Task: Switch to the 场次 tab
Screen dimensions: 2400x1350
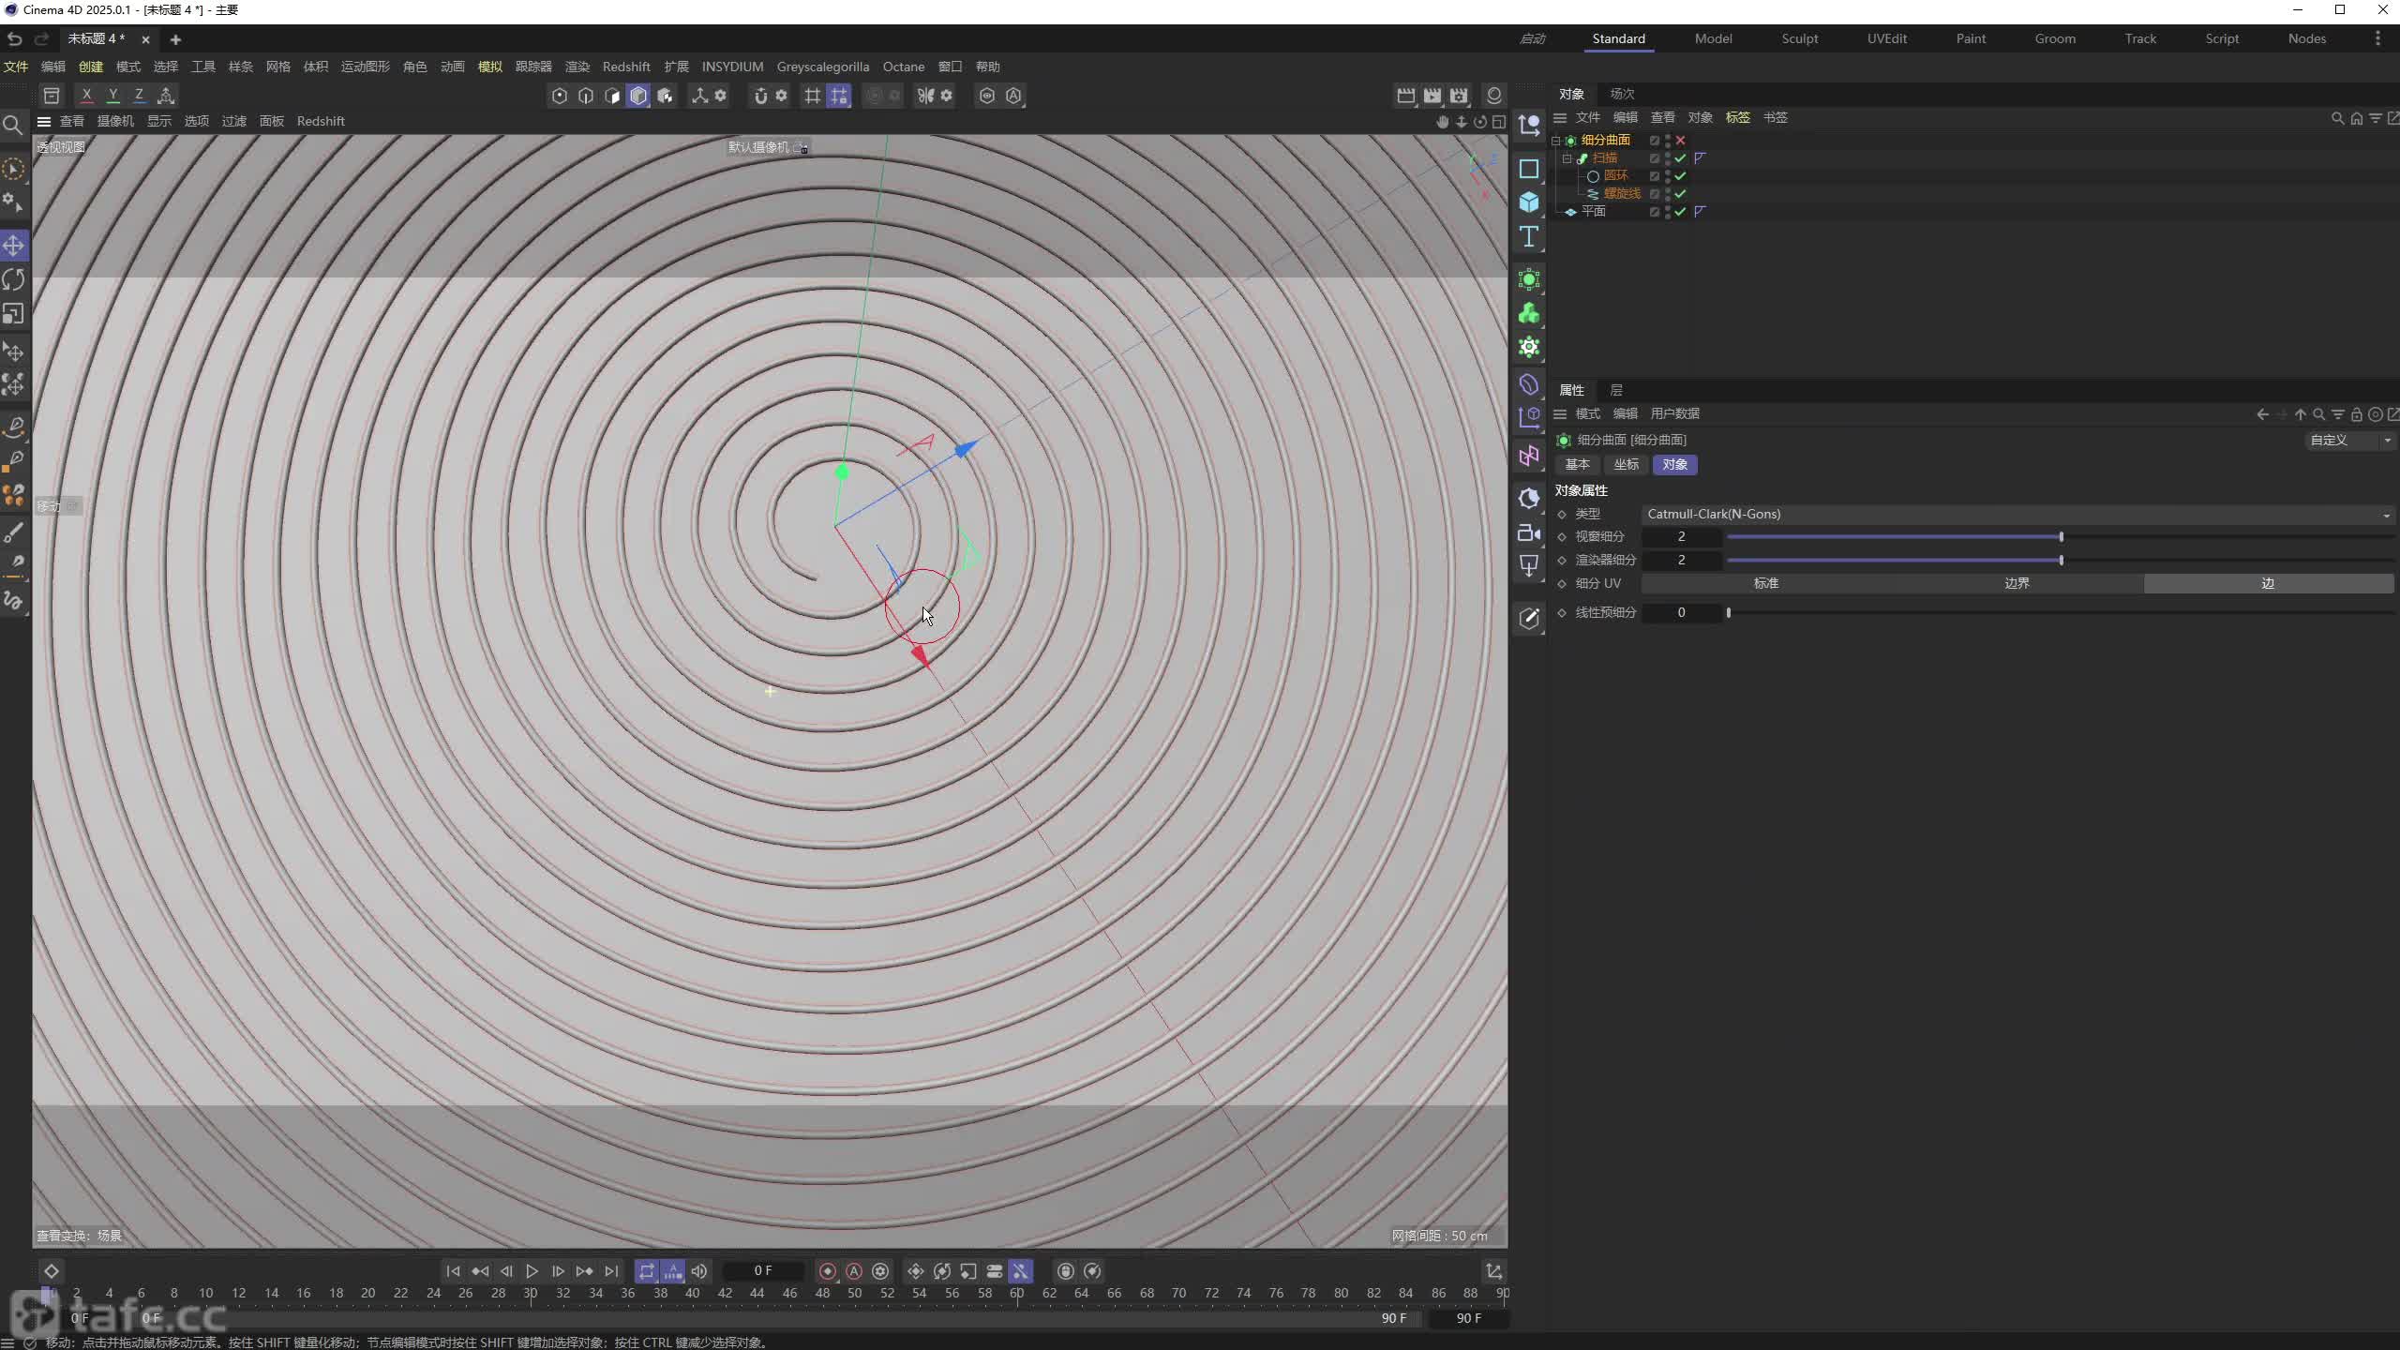Action: 1622,94
